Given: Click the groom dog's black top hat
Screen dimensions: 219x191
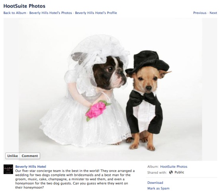Looking at the screenshot, I should pos(147,62).
